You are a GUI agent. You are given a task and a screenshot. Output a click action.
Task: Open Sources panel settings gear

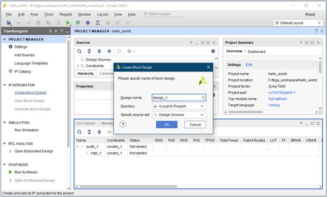point(213,51)
